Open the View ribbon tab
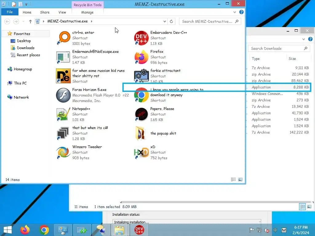Screen dimensions: 315x236 [62, 12]
